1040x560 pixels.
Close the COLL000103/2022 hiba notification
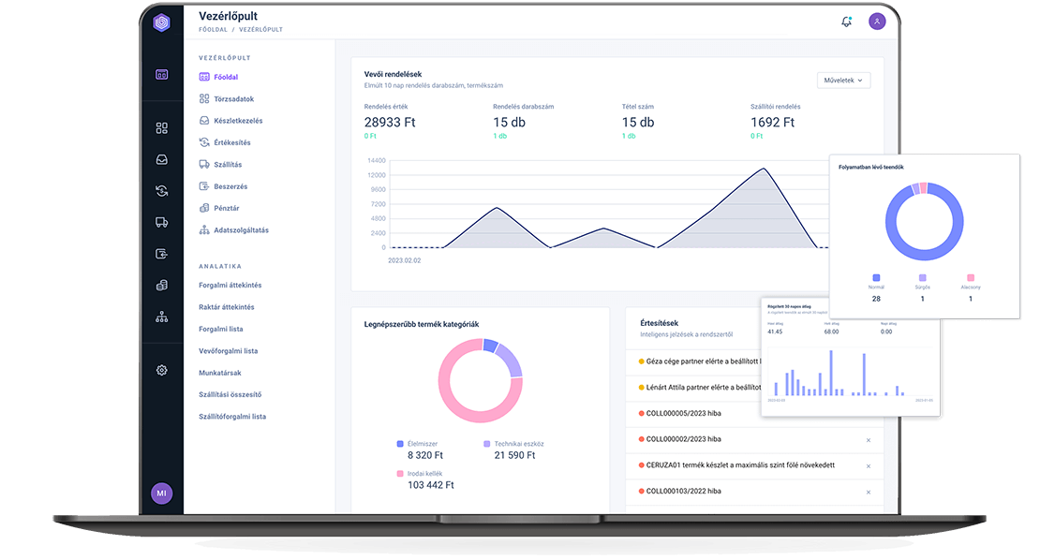point(868,492)
